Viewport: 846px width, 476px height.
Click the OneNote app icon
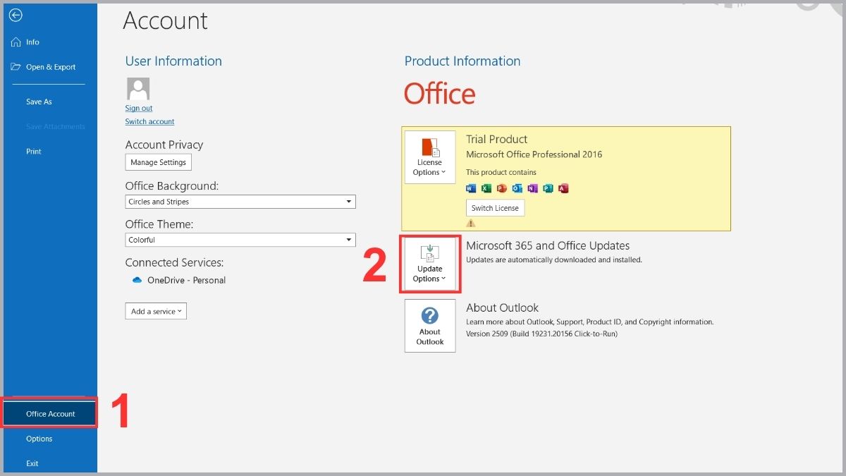[x=532, y=188]
